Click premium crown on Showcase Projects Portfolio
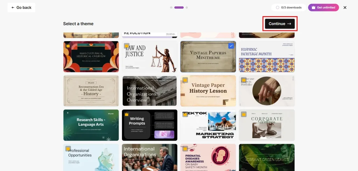The width and height of the screenshot is (358, 171). pos(244,80)
